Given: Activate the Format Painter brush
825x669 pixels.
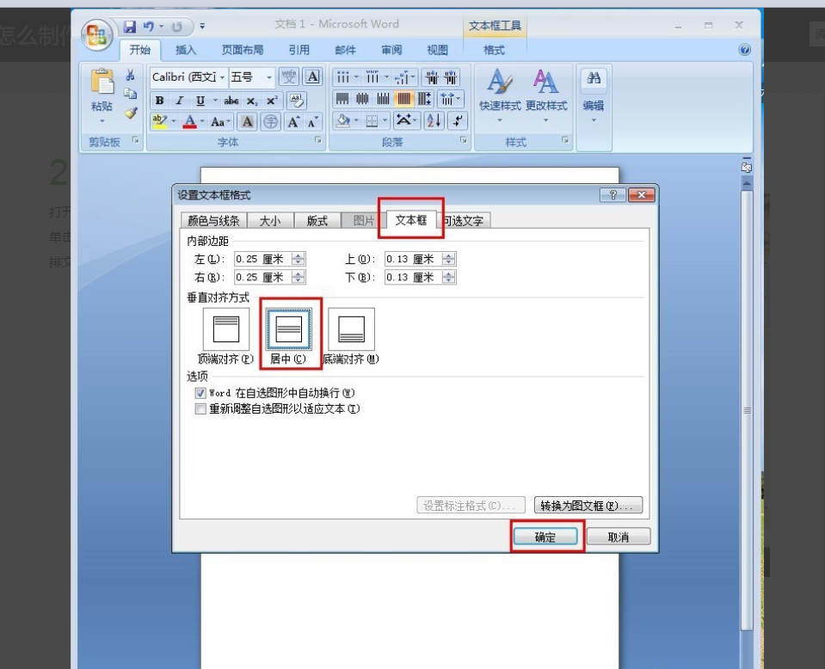Looking at the screenshot, I should click(x=131, y=113).
